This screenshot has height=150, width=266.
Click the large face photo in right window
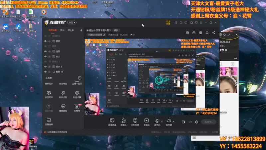coord(228,85)
